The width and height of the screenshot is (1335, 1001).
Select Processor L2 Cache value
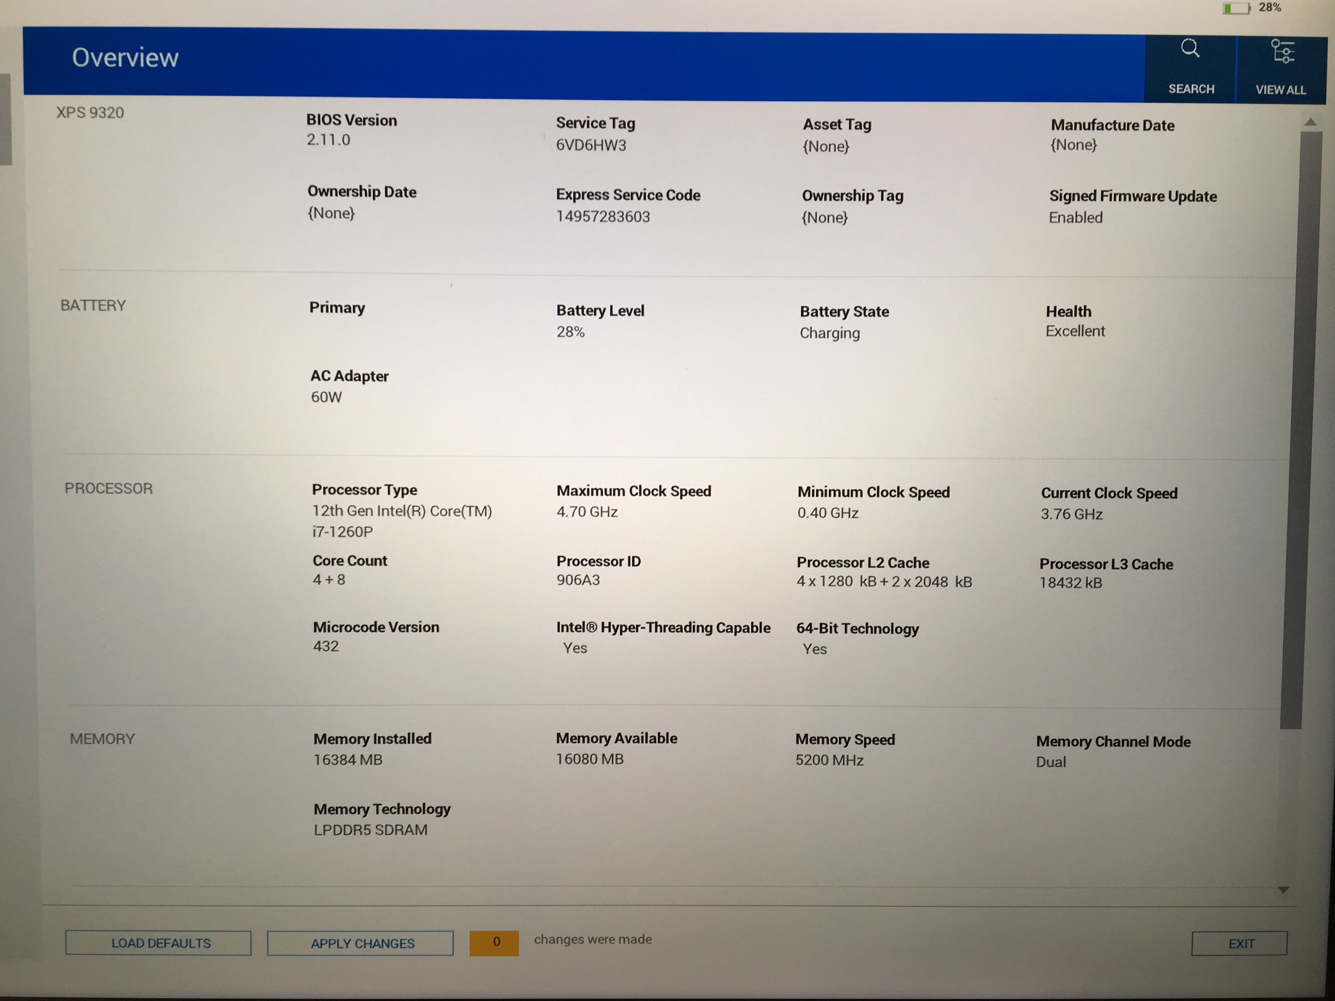tap(884, 582)
